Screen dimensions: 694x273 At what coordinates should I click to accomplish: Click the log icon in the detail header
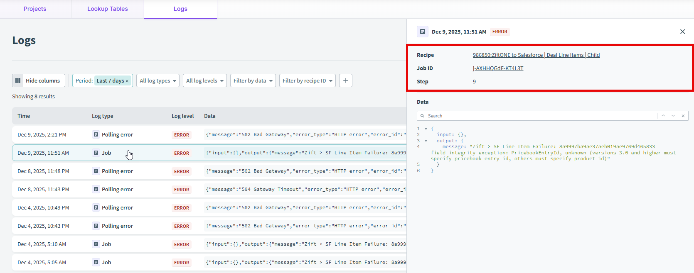click(423, 32)
